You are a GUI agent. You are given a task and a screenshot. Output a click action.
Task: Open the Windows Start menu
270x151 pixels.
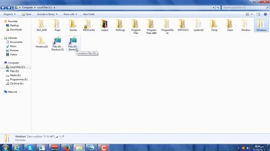[5, 148]
